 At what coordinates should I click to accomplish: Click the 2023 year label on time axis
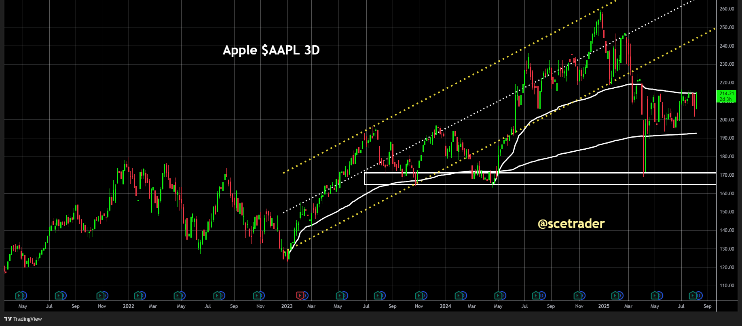287,306
